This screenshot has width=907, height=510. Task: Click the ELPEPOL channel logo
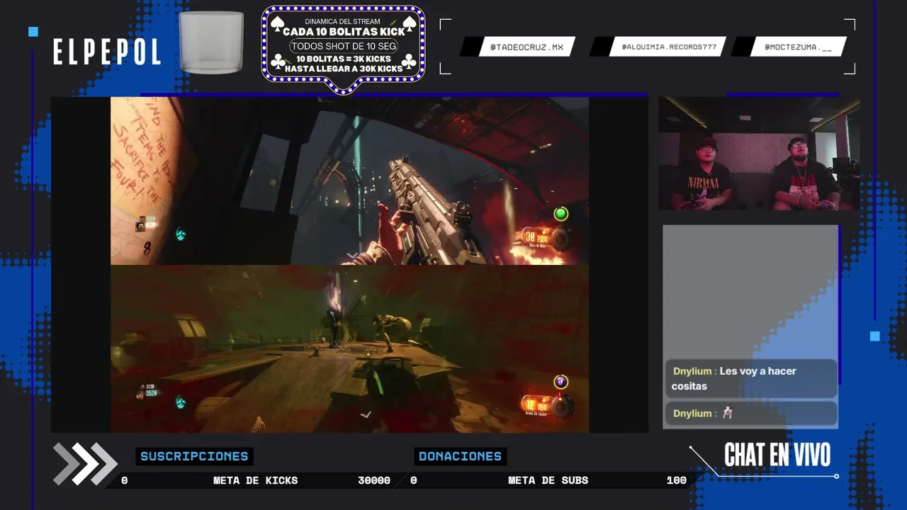(107, 52)
